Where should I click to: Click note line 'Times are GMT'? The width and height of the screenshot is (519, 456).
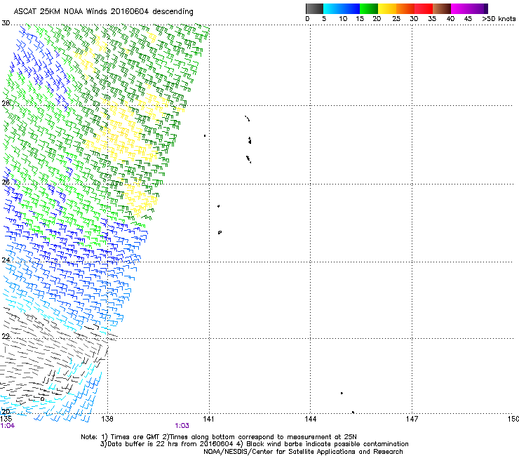click(x=135, y=437)
